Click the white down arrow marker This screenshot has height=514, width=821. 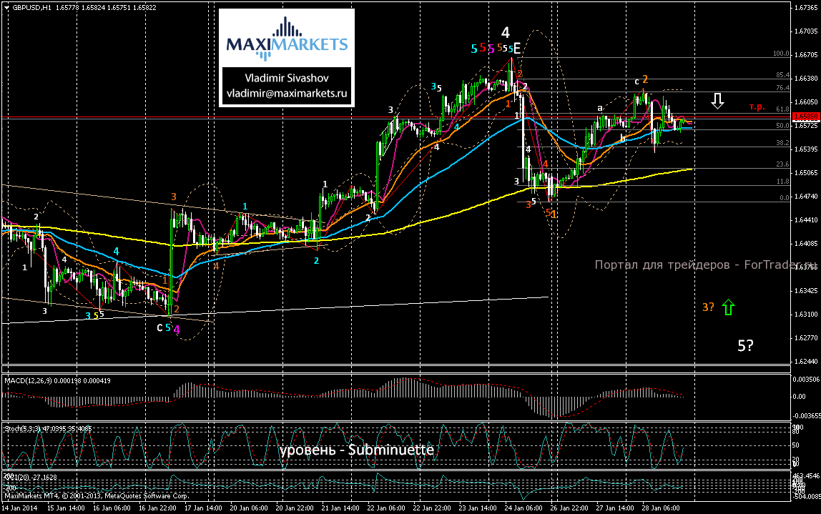pos(717,101)
